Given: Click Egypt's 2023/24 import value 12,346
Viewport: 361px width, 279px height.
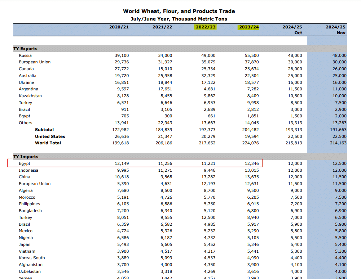Looking at the screenshot, I should click(x=252, y=163).
